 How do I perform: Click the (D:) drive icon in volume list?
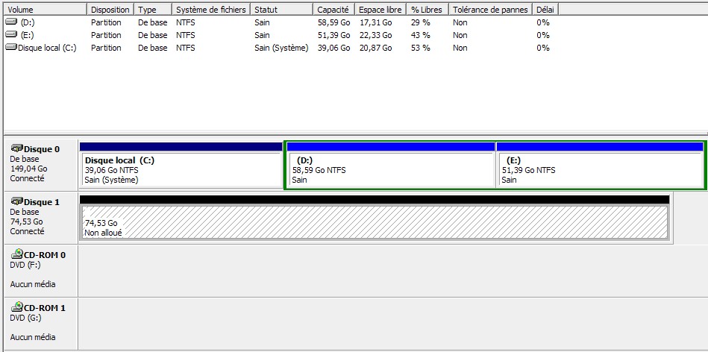click(11, 22)
